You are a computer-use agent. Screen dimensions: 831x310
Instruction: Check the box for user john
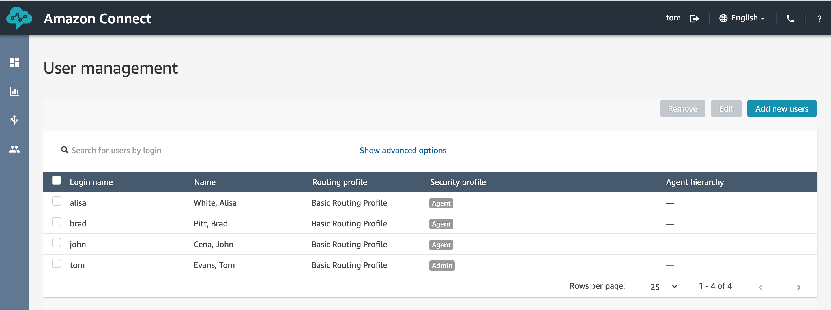click(57, 243)
